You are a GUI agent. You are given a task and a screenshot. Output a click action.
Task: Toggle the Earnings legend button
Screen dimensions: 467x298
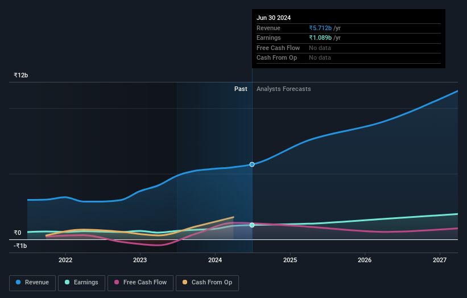[81, 283]
